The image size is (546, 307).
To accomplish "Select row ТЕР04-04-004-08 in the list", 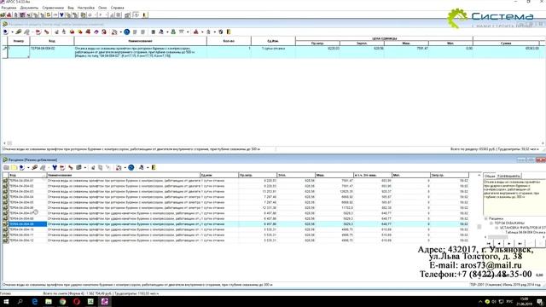I will (235, 218).
